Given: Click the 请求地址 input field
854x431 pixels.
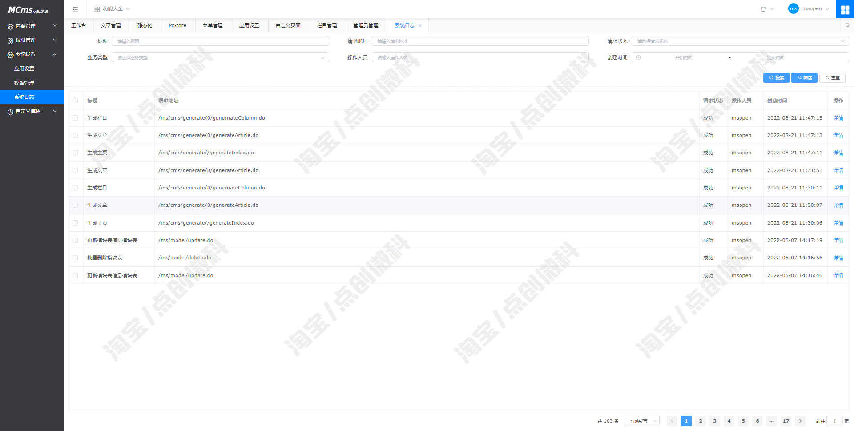Looking at the screenshot, I should (480, 41).
